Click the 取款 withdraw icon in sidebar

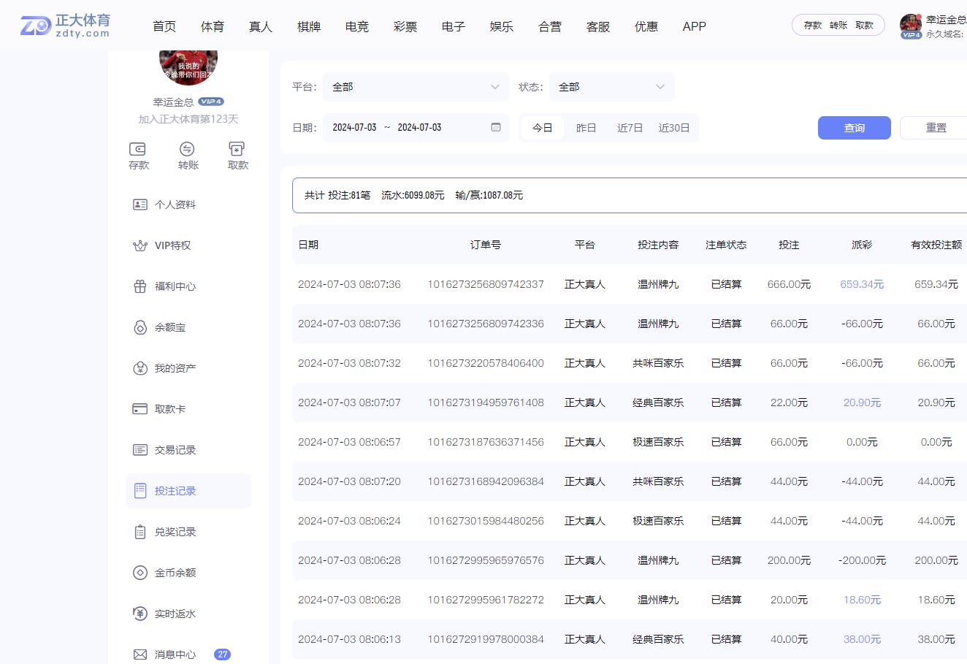click(x=237, y=149)
